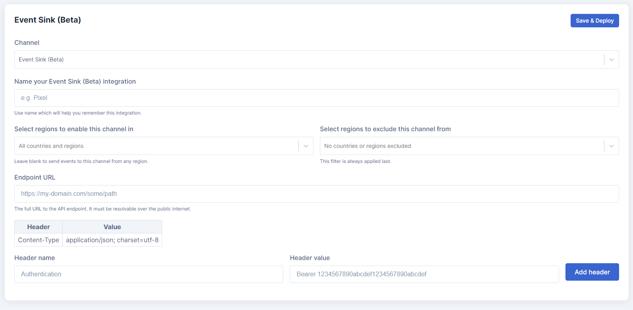Focus the Header value input field
This screenshot has width=633, height=310.
(x=424, y=274)
